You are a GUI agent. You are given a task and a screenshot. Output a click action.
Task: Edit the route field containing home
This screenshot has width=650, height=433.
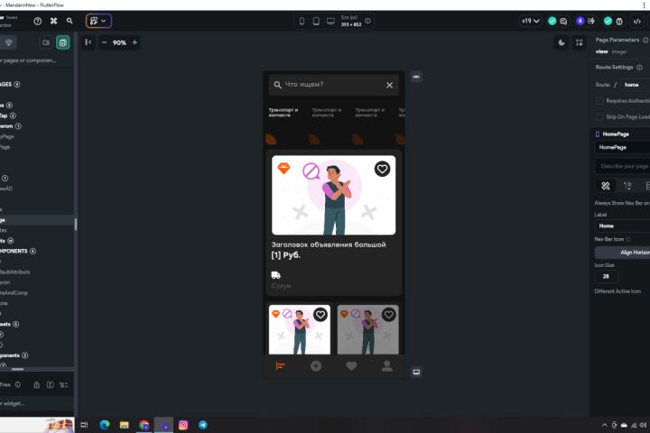point(635,85)
